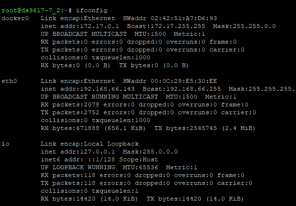
Task: Click the inet6 addr ::1/128 text
Action: point(78,159)
